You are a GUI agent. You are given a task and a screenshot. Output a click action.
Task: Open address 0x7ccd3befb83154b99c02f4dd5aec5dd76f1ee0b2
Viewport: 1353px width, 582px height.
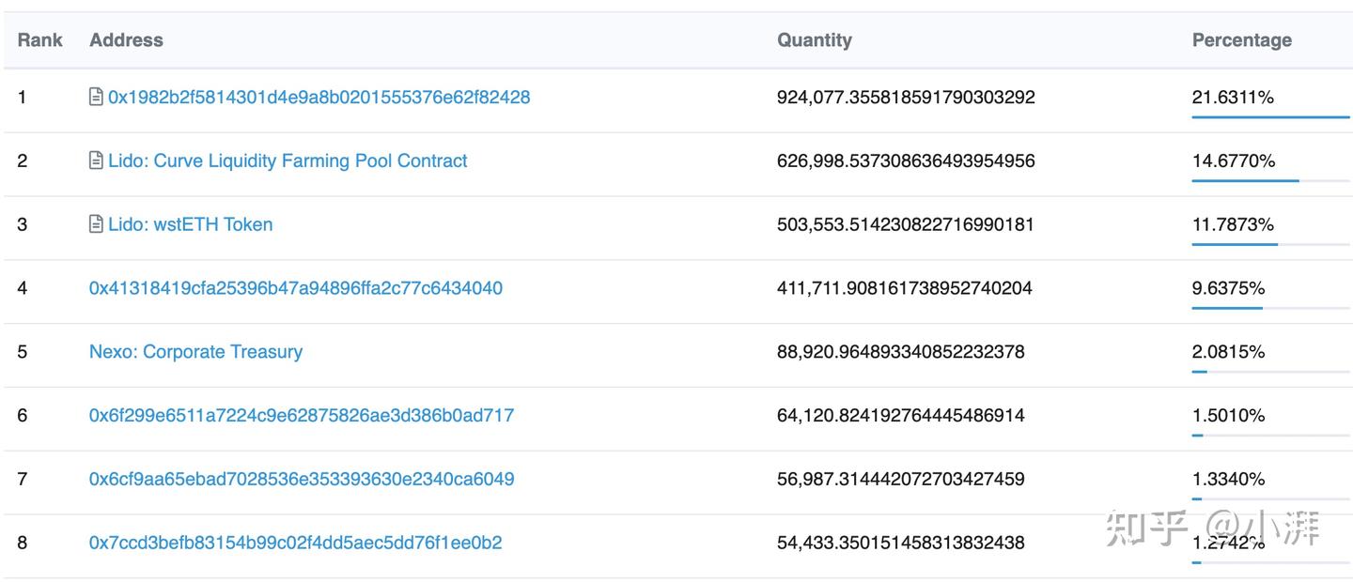pos(295,543)
